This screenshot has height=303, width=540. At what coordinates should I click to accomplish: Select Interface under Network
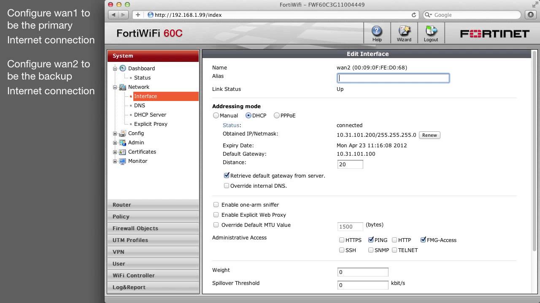(x=146, y=96)
